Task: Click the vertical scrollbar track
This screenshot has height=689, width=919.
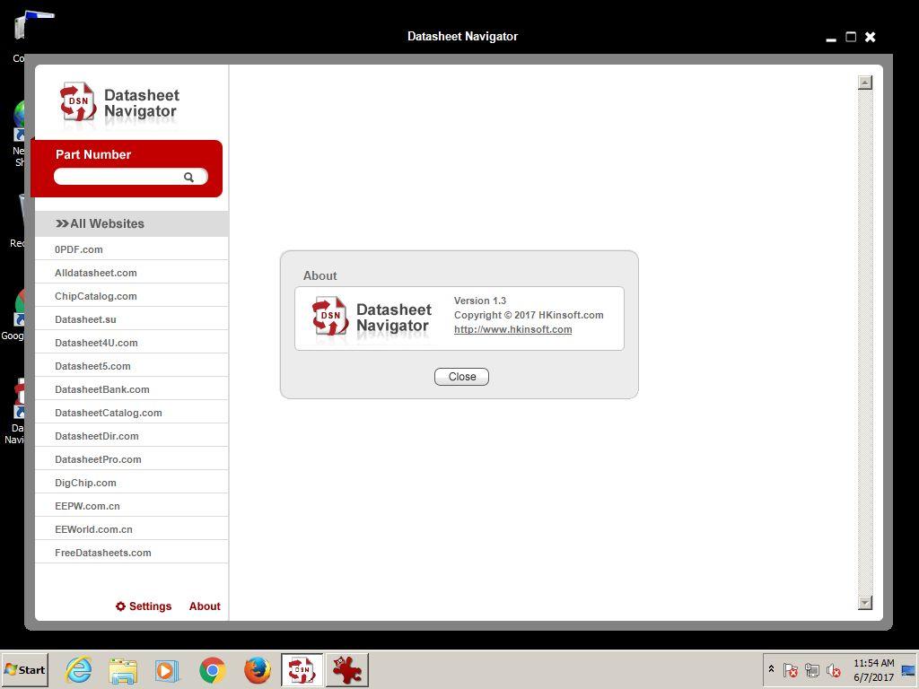Action: 865,343
